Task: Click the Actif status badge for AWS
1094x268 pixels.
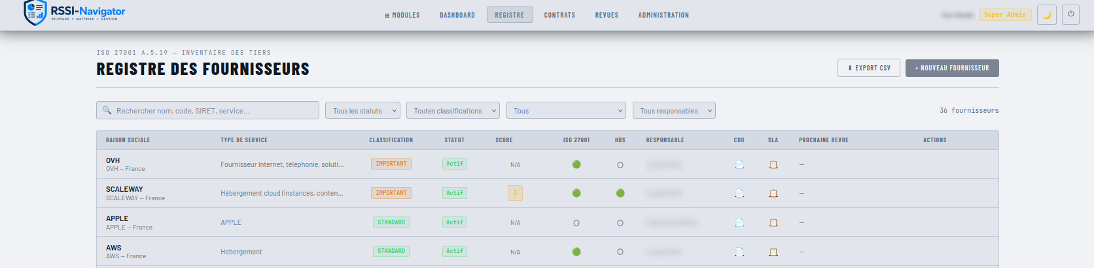Action: click(x=455, y=251)
